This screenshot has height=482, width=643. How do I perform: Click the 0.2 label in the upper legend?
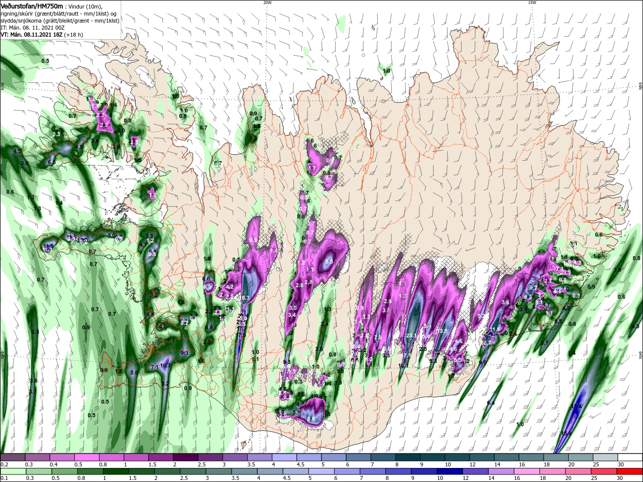[4, 464]
